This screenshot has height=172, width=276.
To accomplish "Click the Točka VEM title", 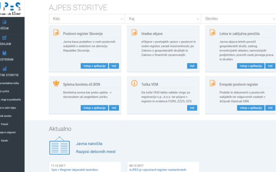I will [150, 84].
